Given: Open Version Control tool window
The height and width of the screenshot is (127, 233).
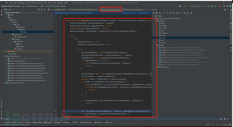Looking at the screenshot, I should click(x=10, y=122).
